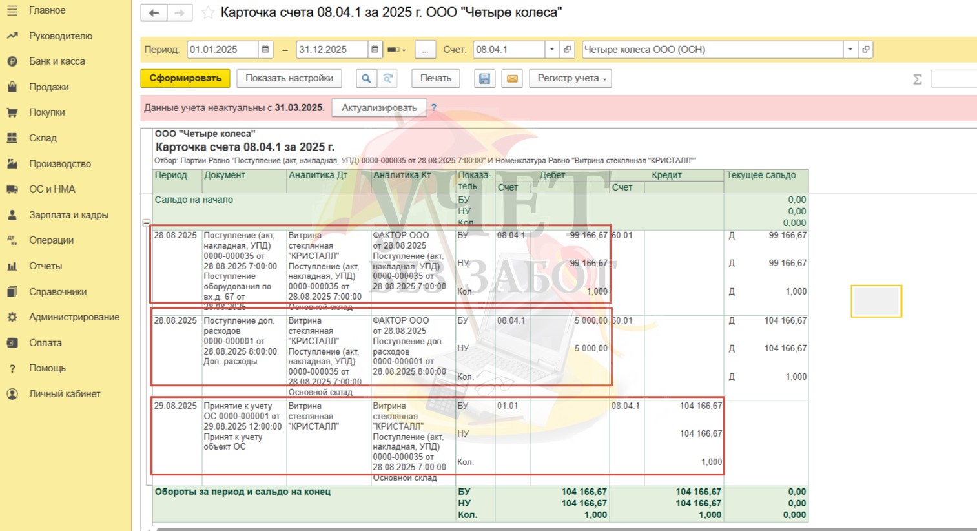This screenshot has height=531, width=977.
Task: Click the Операции Дт/Кт icon
Action: coord(12,240)
